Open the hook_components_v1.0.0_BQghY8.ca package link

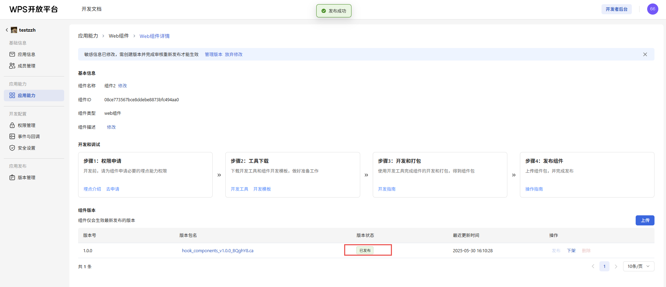click(x=218, y=250)
